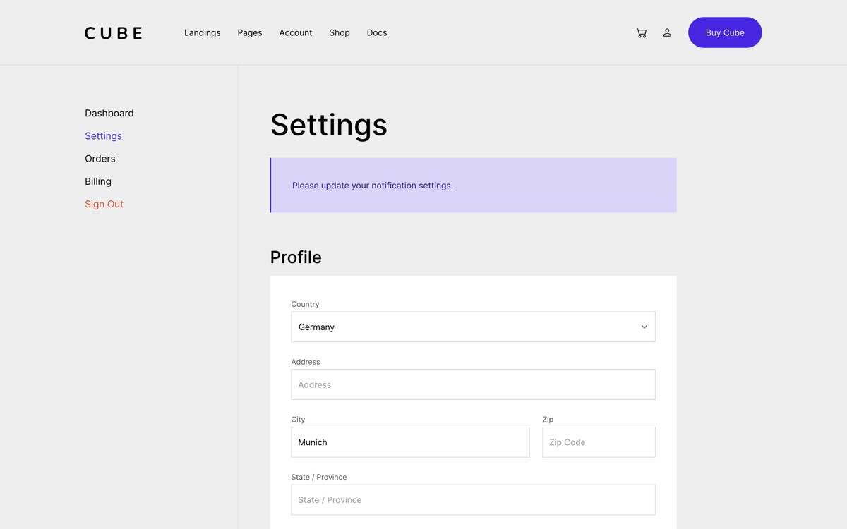847x529 pixels.
Task: Expand the Country selector chevron
Action: [x=644, y=327]
